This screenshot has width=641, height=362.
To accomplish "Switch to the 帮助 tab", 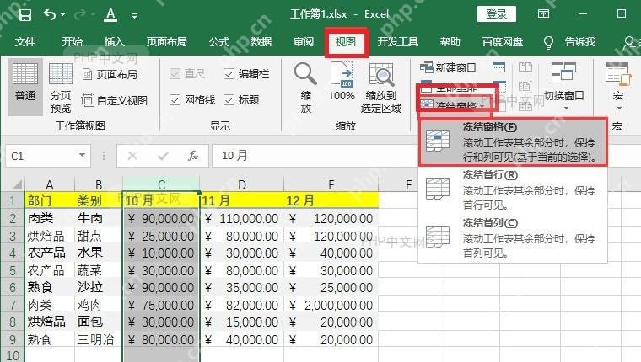I will click(450, 41).
